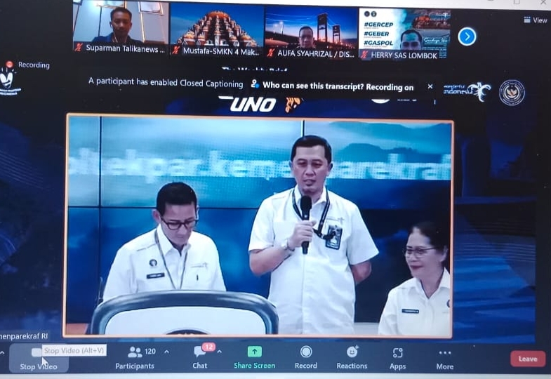Image resolution: width=551 pixels, height=379 pixels.
Task: Select AUFA SYAHRIZAL video thumbnail
Action: pos(309,29)
